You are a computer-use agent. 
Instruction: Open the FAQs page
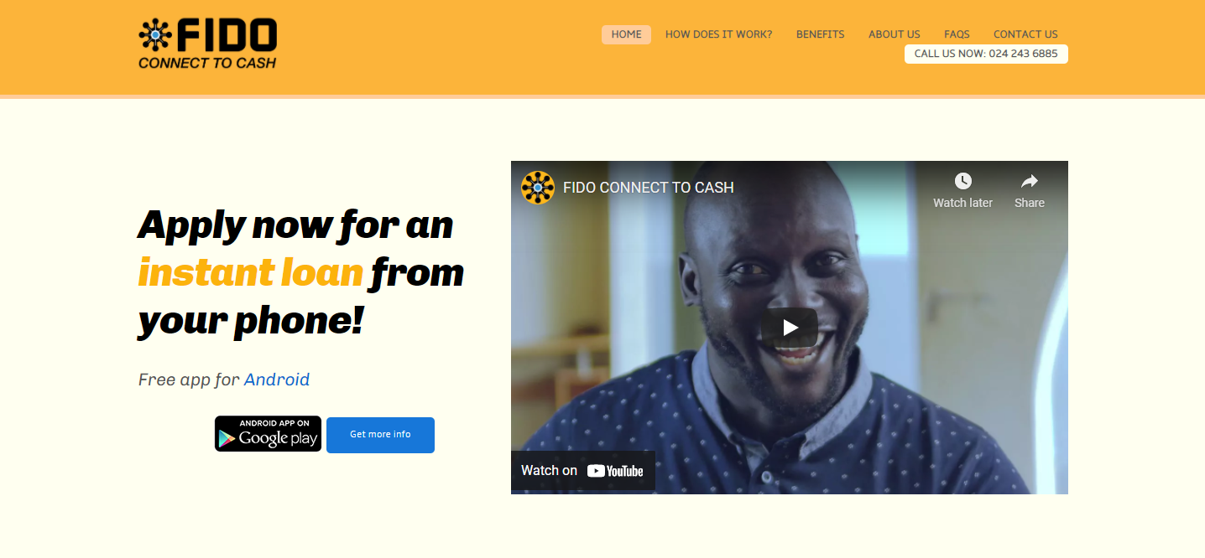click(957, 34)
